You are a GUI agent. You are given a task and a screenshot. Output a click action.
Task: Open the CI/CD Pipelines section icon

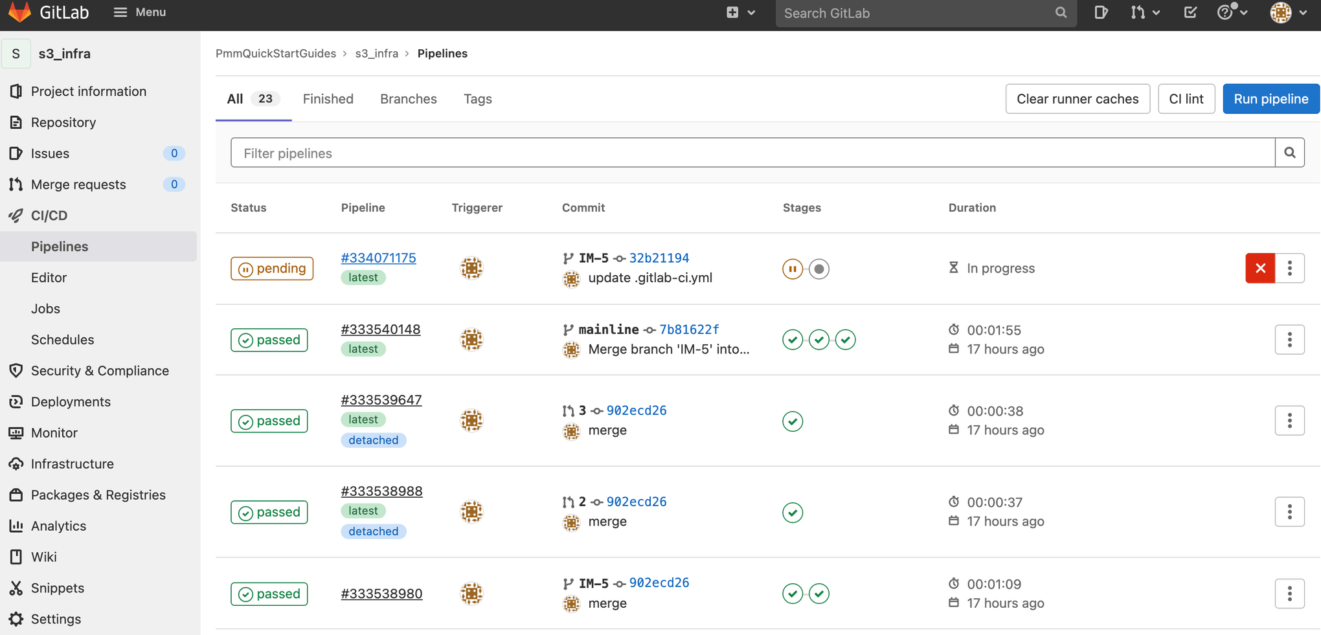point(16,215)
